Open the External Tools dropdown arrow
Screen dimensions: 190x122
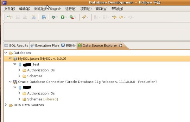click(75, 17)
